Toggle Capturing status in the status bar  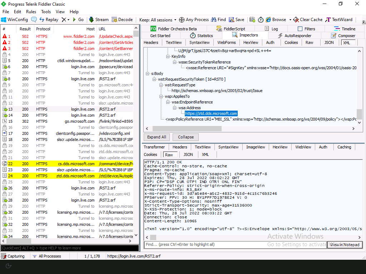13,256
